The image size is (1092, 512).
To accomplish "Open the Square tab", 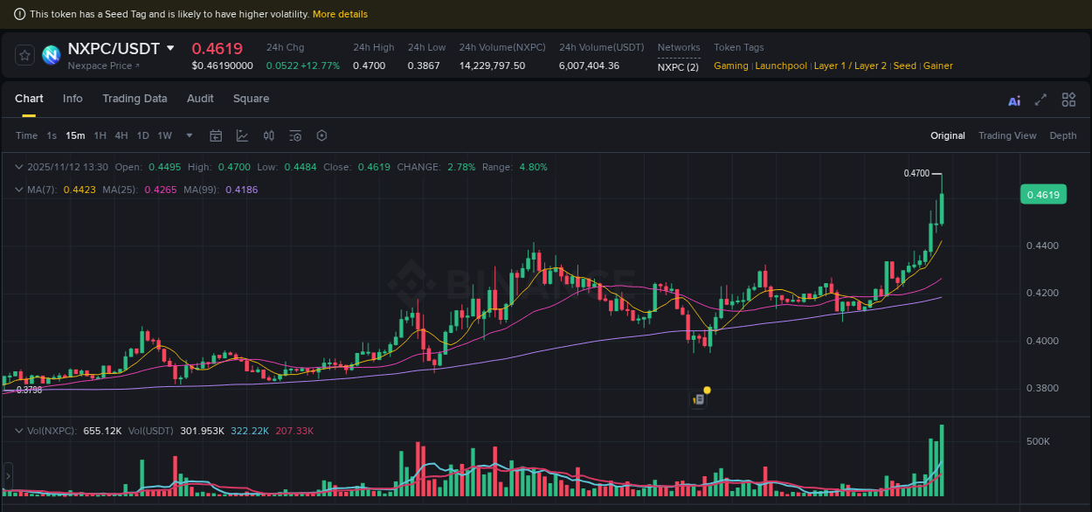I will [x=251, y=99].
